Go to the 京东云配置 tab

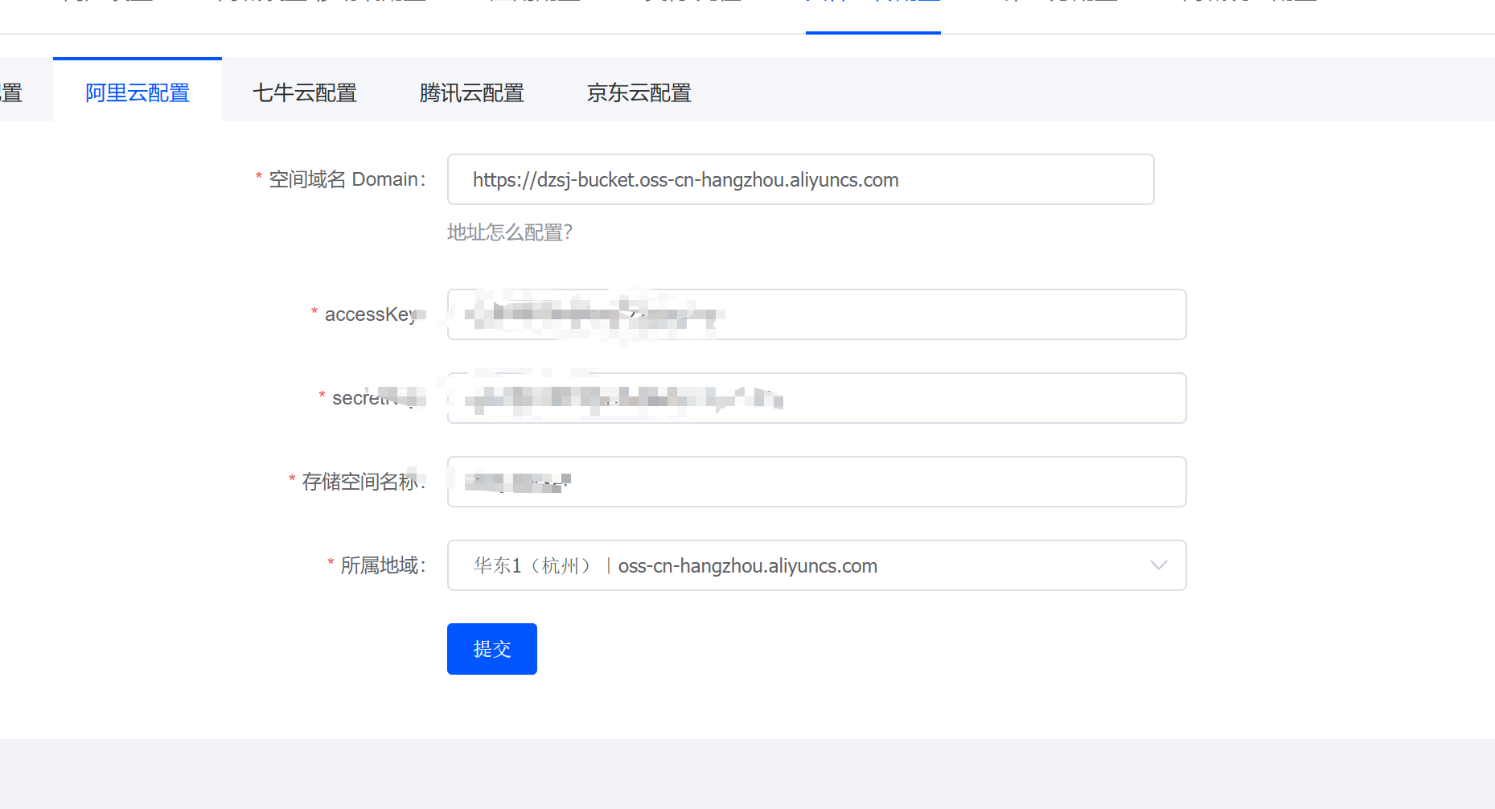[639, 92]
